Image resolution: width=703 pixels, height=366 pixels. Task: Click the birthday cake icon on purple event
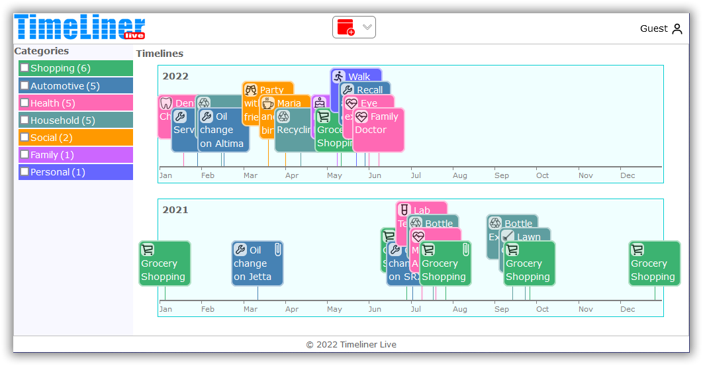click(320, 103)
